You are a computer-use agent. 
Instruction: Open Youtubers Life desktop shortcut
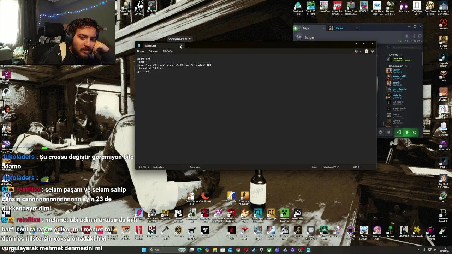(444, 112)
